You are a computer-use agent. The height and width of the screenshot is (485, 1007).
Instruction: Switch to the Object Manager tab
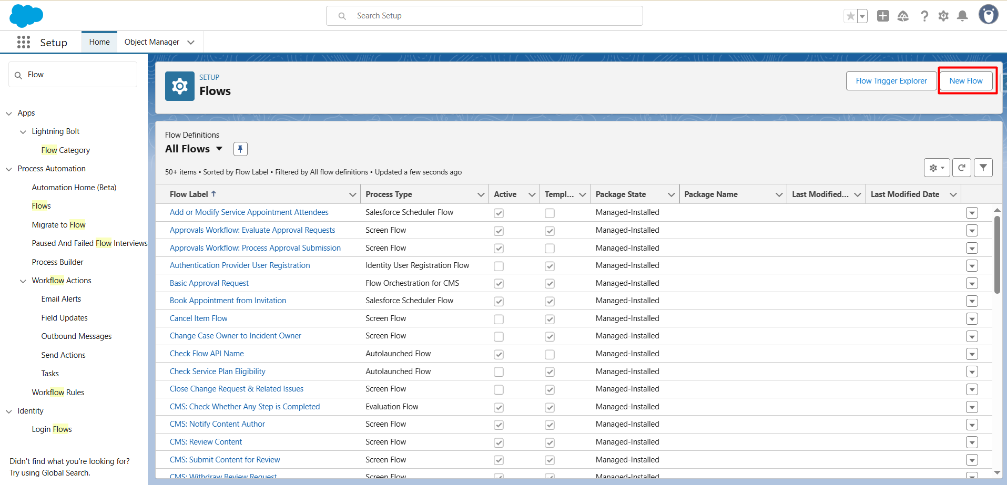coord(152,42)
